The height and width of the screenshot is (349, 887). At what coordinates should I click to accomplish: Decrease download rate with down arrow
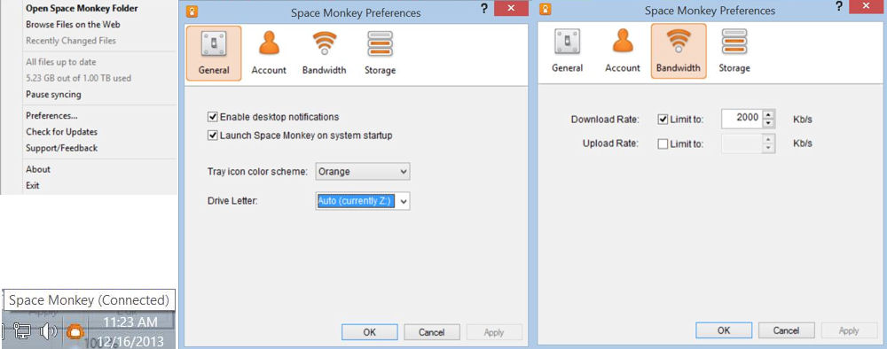pyautogui.click(x=768, y=123)
